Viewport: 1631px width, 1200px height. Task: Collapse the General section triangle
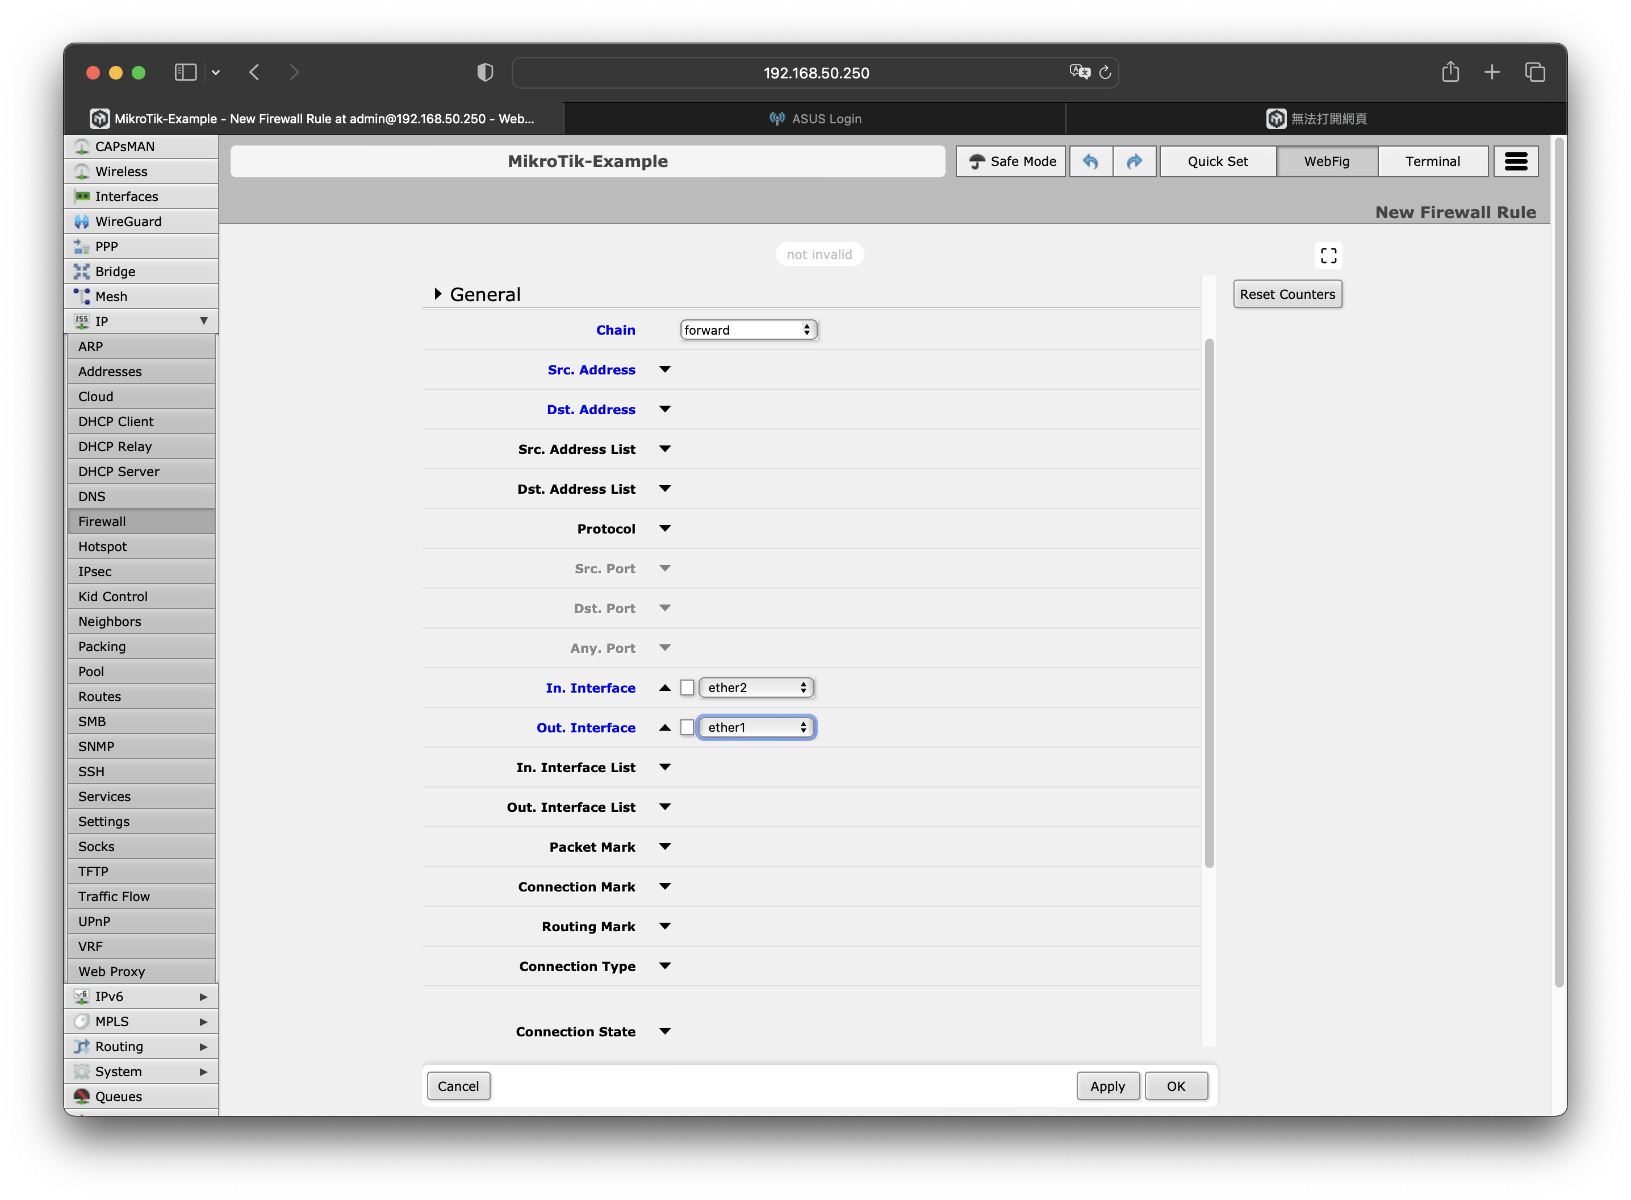(x=438, y=294)
